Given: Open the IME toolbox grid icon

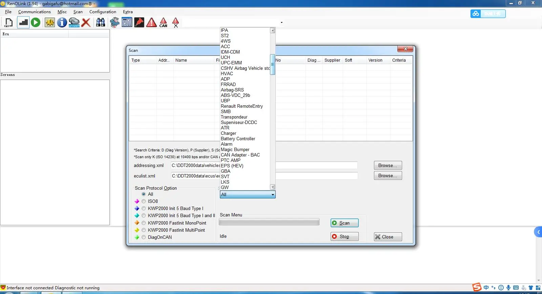Looking at the screenshot, I should point(538,288).
